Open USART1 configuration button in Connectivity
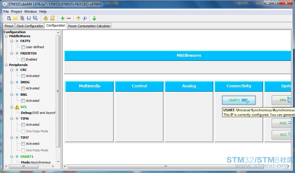 tap(239, 100)
